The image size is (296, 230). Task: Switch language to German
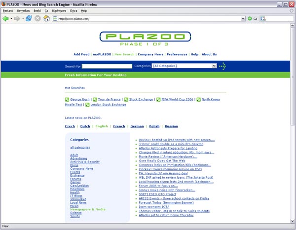click(x=137, y=126)
